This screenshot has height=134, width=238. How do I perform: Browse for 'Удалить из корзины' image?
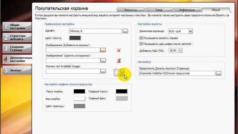click(x=103, y=60)
